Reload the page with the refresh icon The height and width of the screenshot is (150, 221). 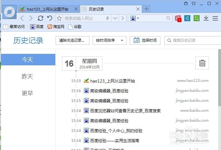click(x=40, y=18)
